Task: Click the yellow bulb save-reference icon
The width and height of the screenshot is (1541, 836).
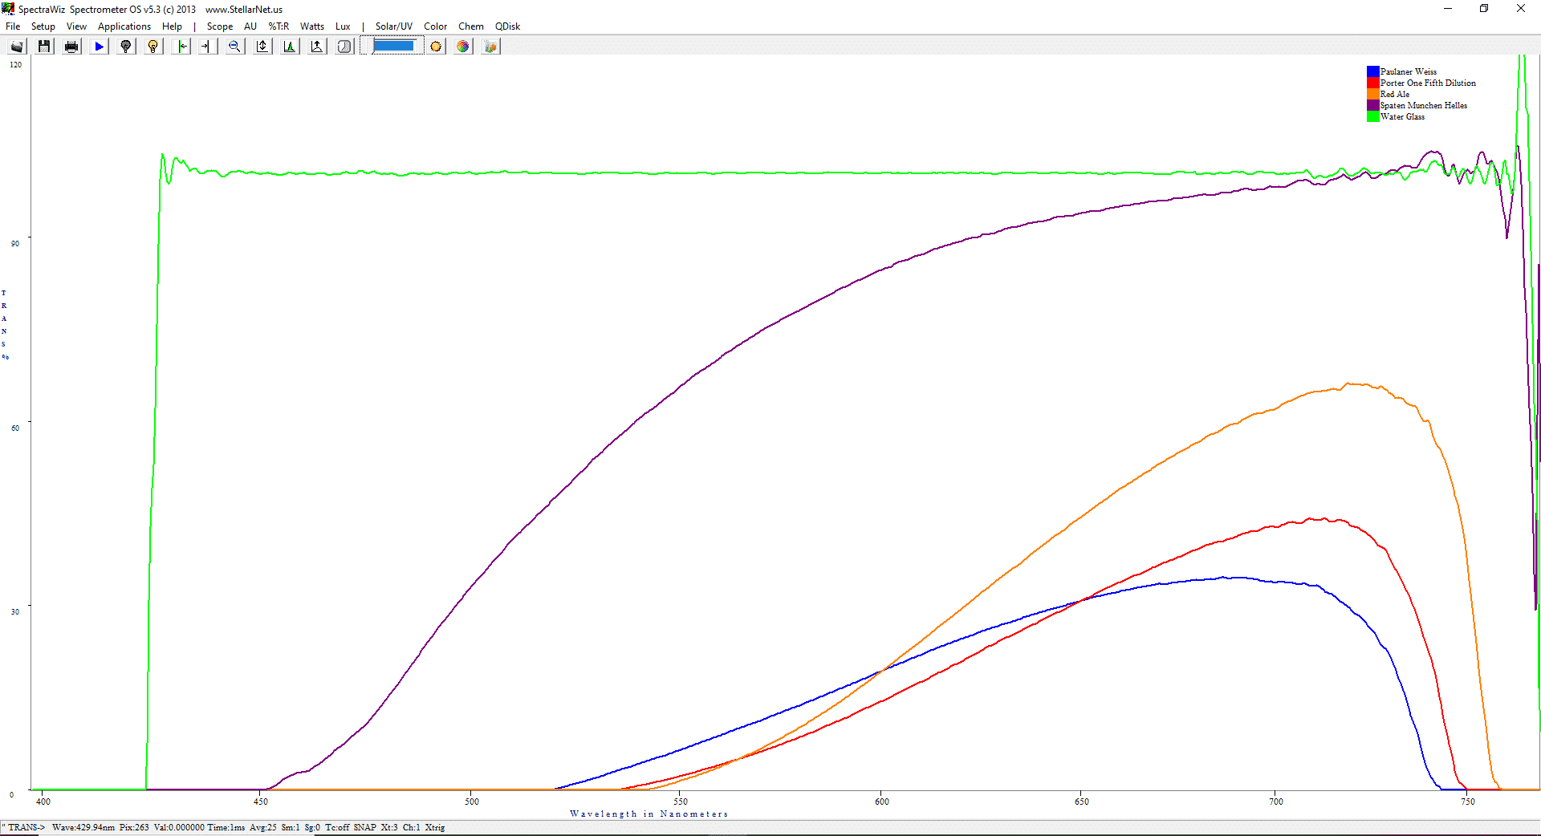Action: coord(153,47)
